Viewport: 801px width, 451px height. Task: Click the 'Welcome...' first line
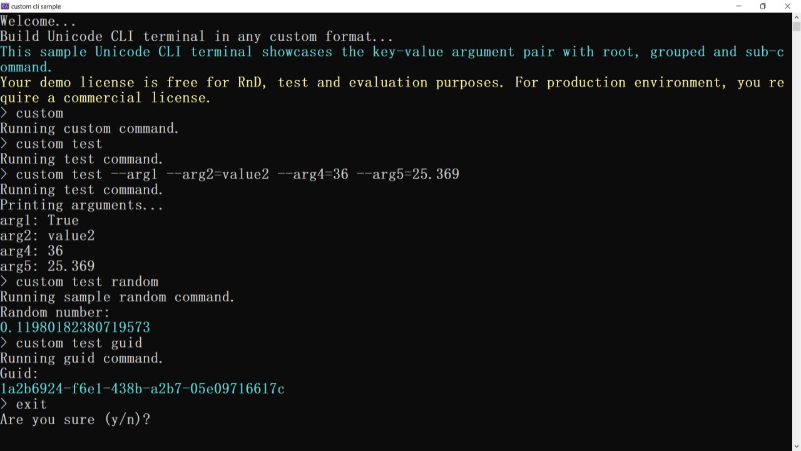pos(38,21)
